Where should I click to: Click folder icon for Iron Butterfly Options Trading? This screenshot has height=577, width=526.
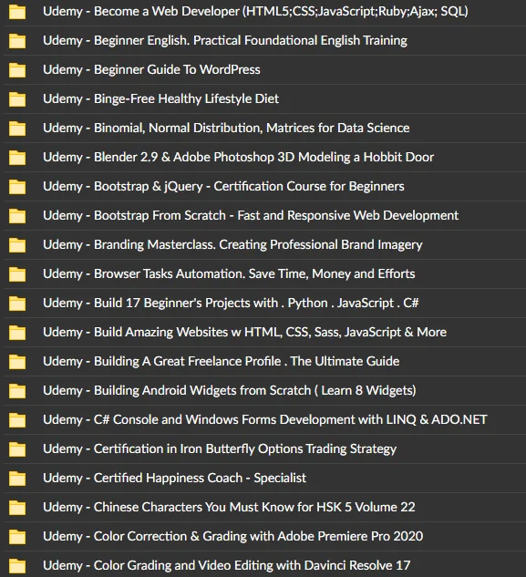pos(17,449)
